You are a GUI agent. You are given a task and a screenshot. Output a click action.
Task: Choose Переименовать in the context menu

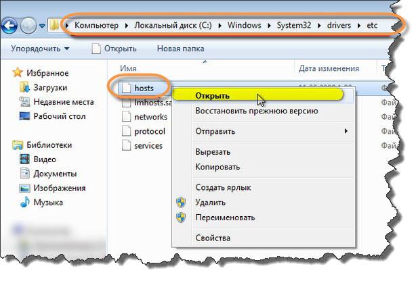tap(225, 218)
